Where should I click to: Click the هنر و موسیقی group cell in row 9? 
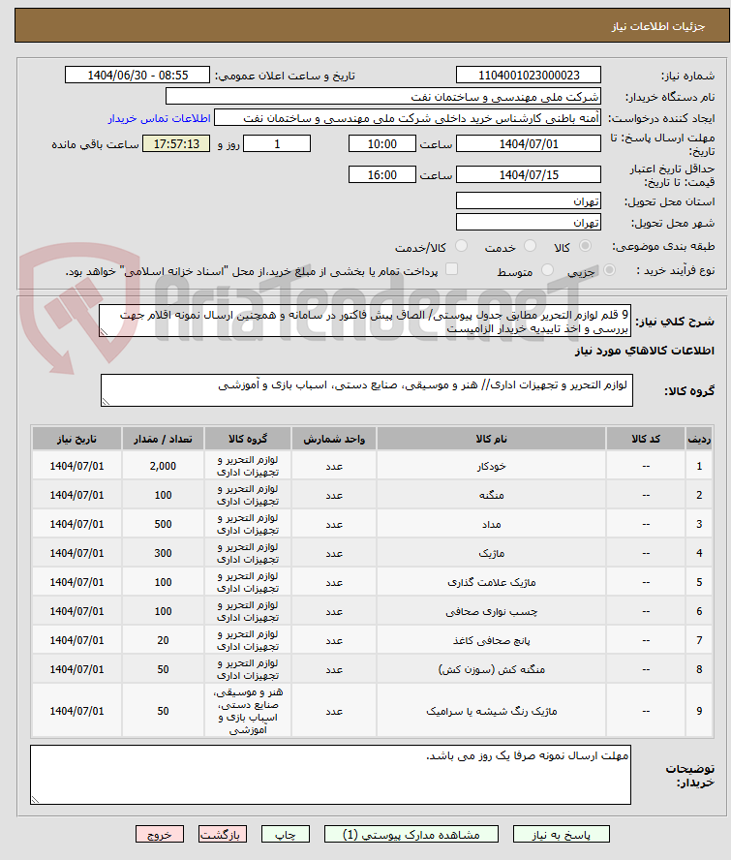[248, 711]
